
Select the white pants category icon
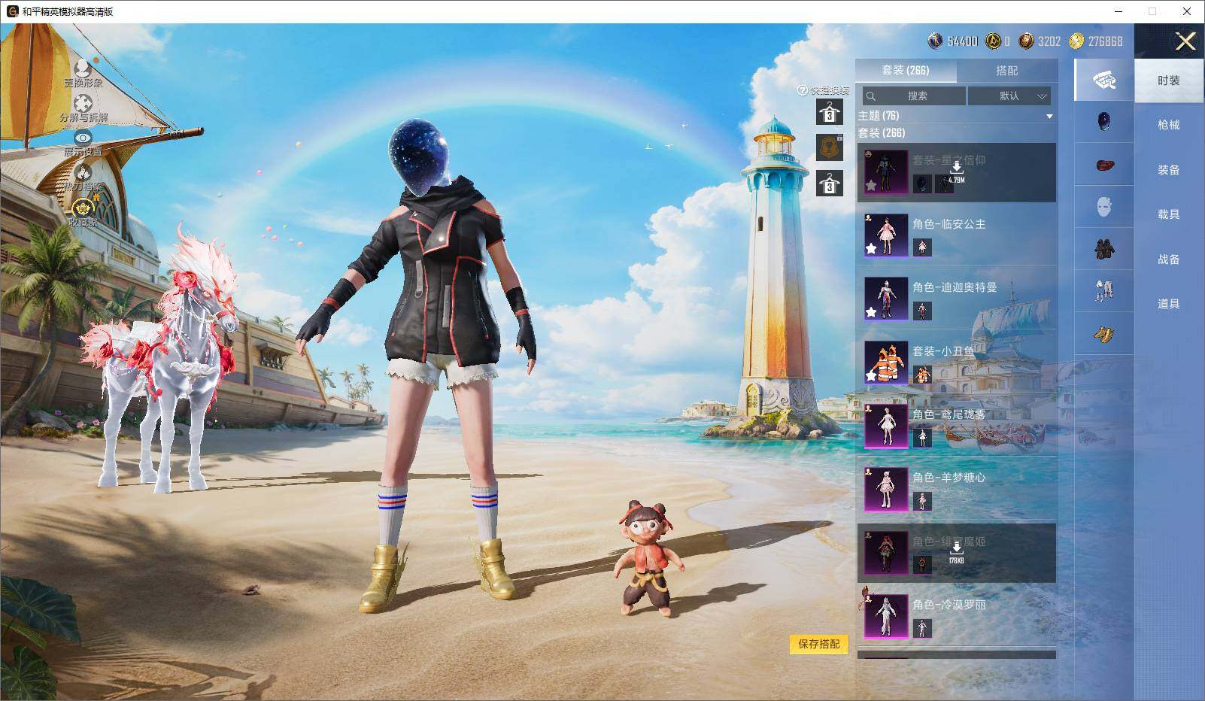(x=1103, y=291)
